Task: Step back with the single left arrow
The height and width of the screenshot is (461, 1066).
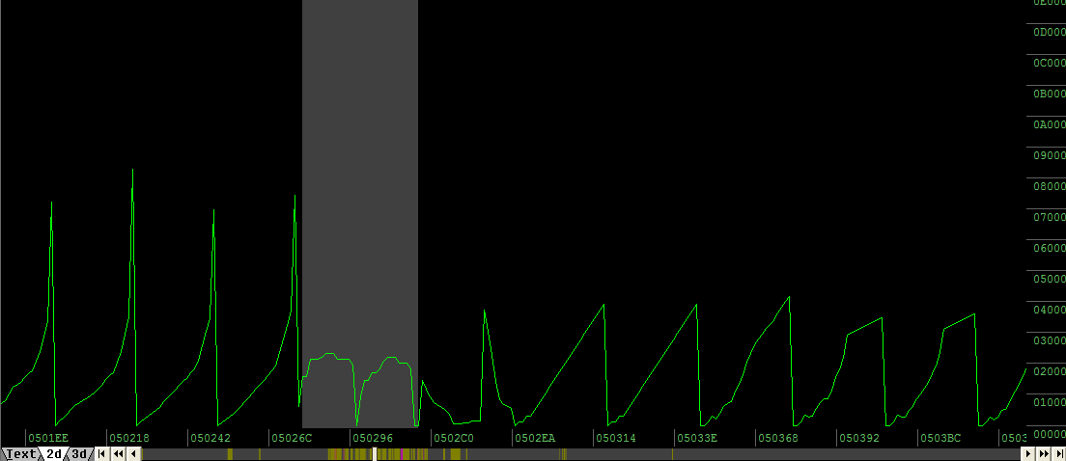Action: click(x=133, y=454)
